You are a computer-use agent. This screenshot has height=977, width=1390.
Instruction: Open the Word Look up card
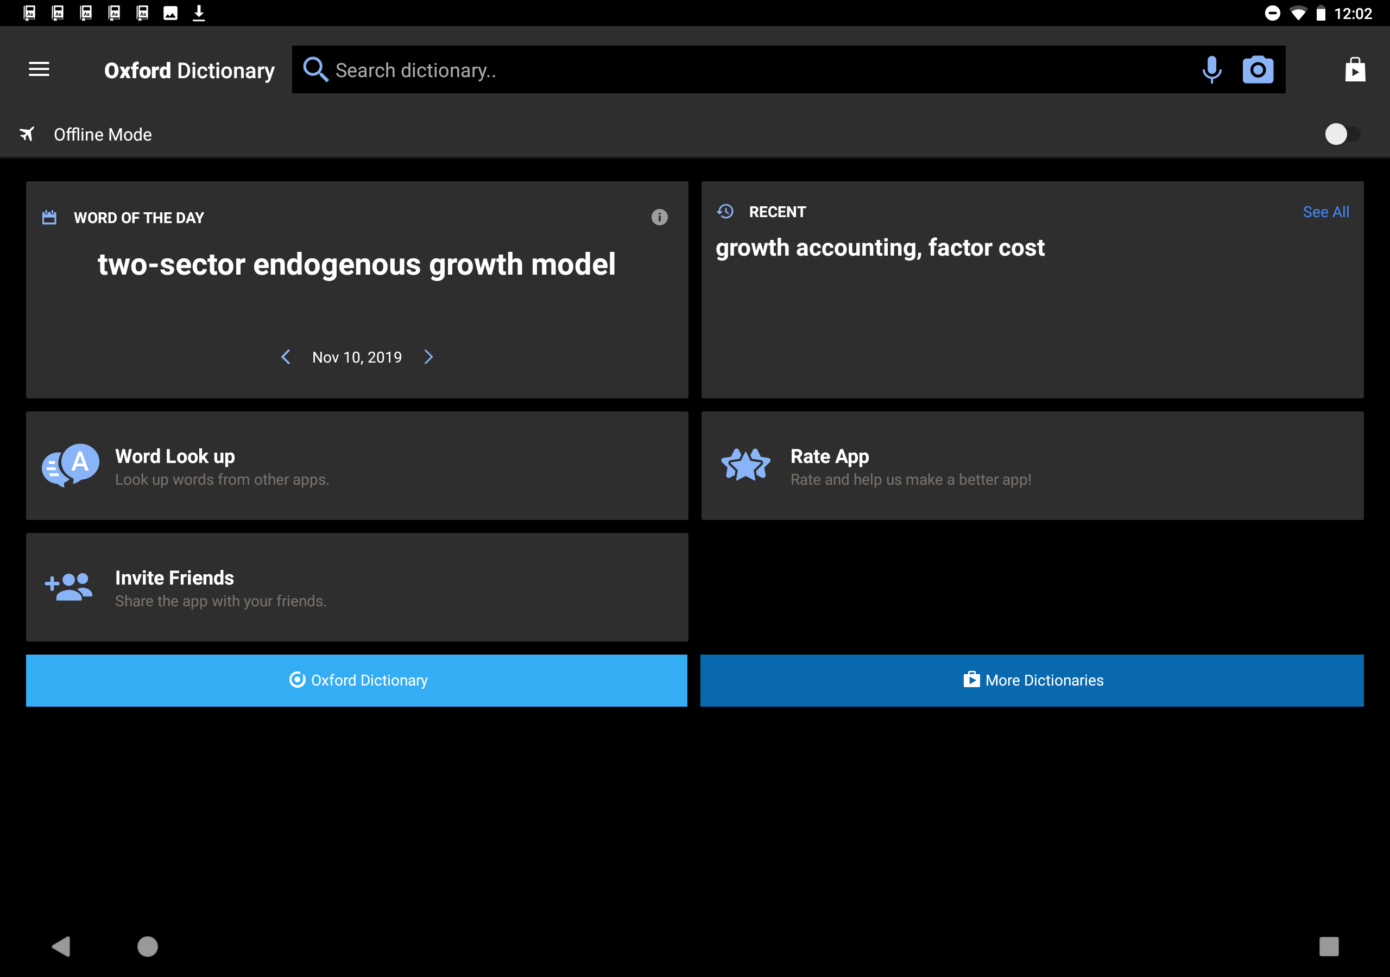point(357,466)
